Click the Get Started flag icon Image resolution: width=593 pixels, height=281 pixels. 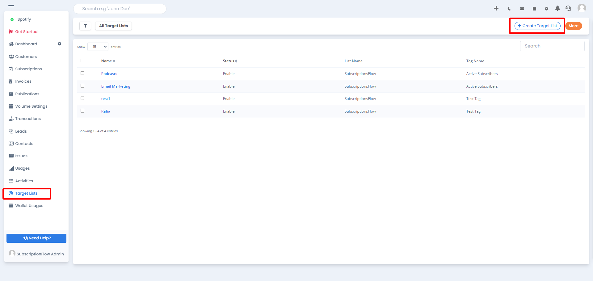tap(11, 31)
